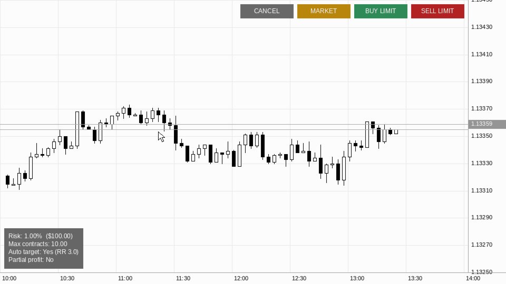This screenshot has width=506, height=284.
Task: Click the 11:00 time axis label
Action: coord(125,279)
